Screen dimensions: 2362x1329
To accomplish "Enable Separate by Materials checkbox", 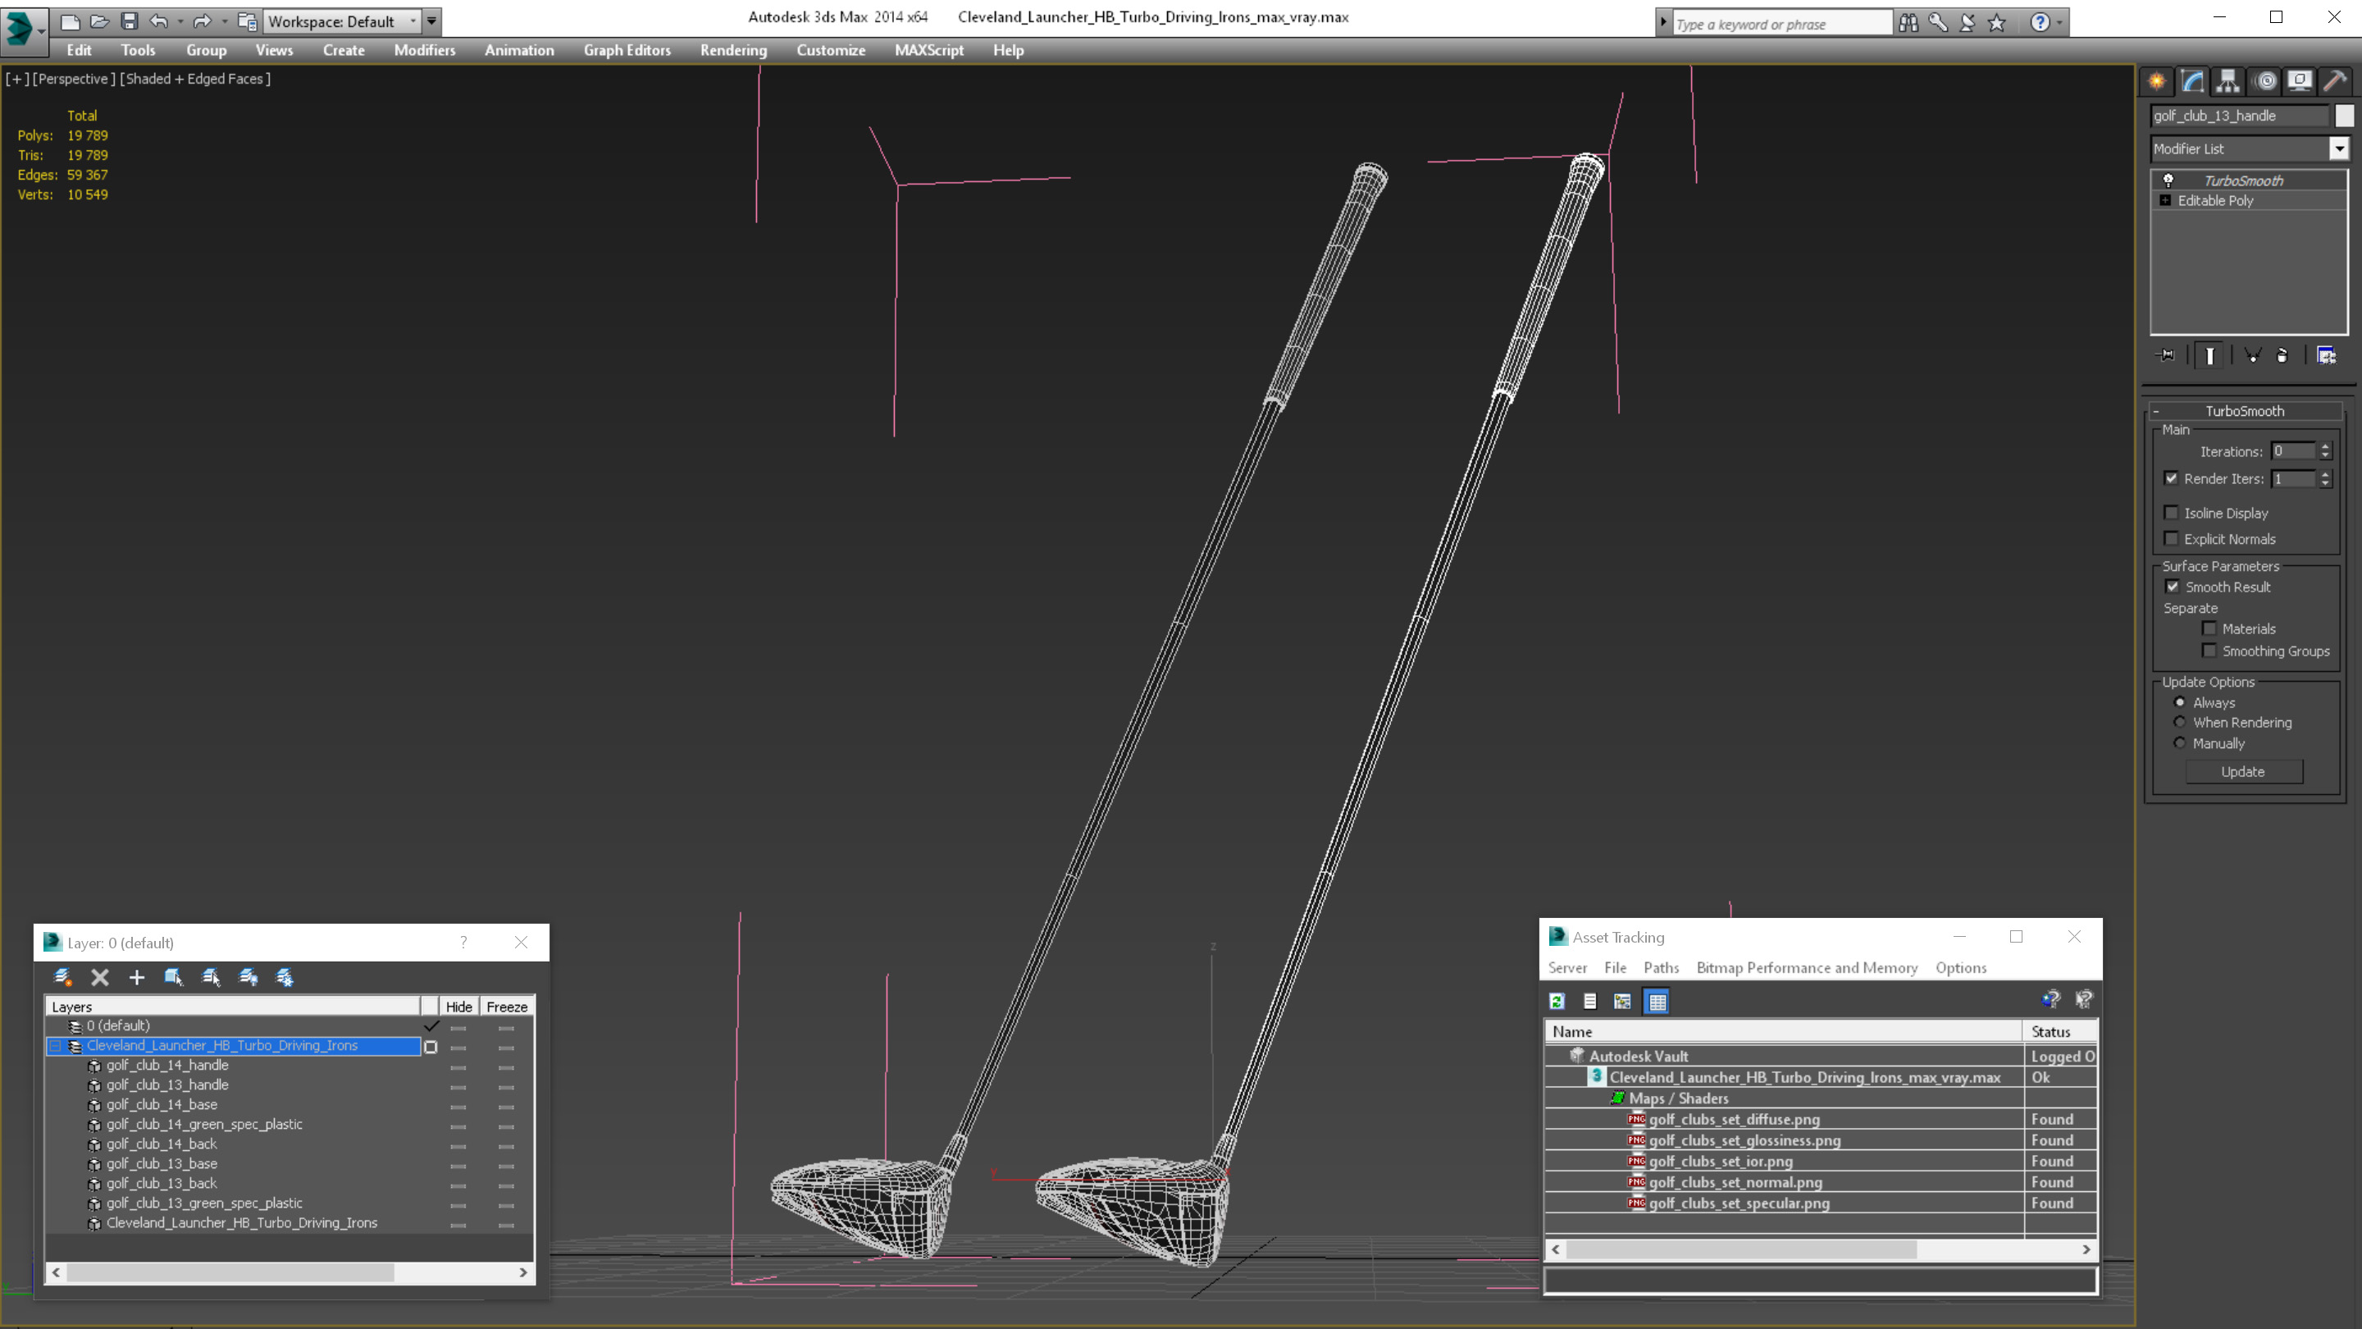I will (2209, 628).
